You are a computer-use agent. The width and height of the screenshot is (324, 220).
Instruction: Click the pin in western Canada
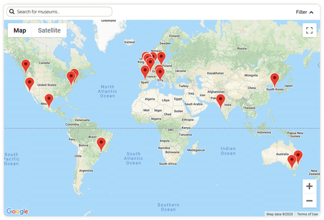coord(25,67)
